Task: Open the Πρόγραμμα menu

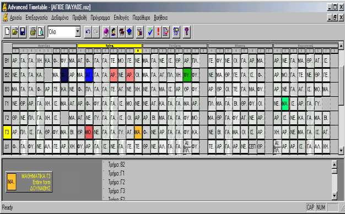Action: pyautogui.click(x=100, y=18)
